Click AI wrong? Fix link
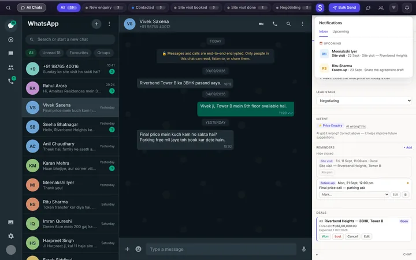 (x=355, y=127)
